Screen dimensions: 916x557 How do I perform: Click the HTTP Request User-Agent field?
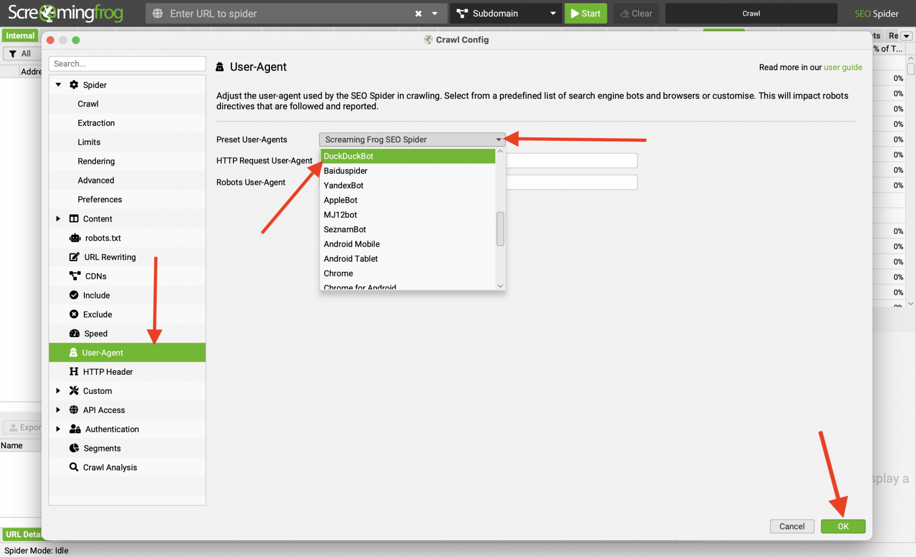[x=571, y=160]
